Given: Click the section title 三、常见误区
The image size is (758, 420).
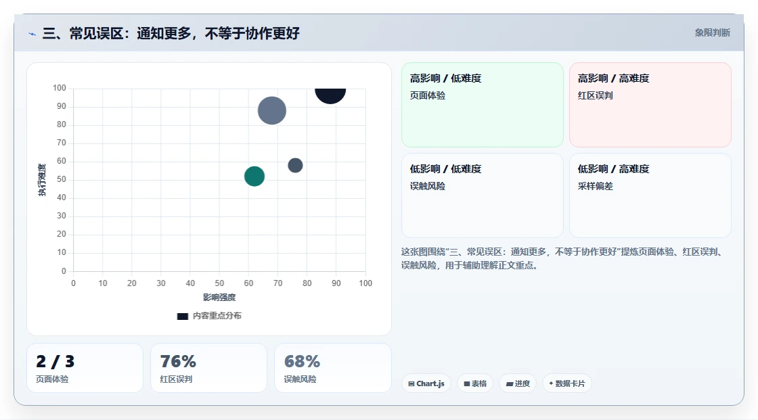Looking at the screenshot, I should pos(171,33).
